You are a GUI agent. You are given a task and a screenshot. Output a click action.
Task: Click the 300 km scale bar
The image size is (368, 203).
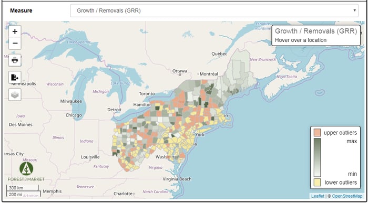click(22, 188)
